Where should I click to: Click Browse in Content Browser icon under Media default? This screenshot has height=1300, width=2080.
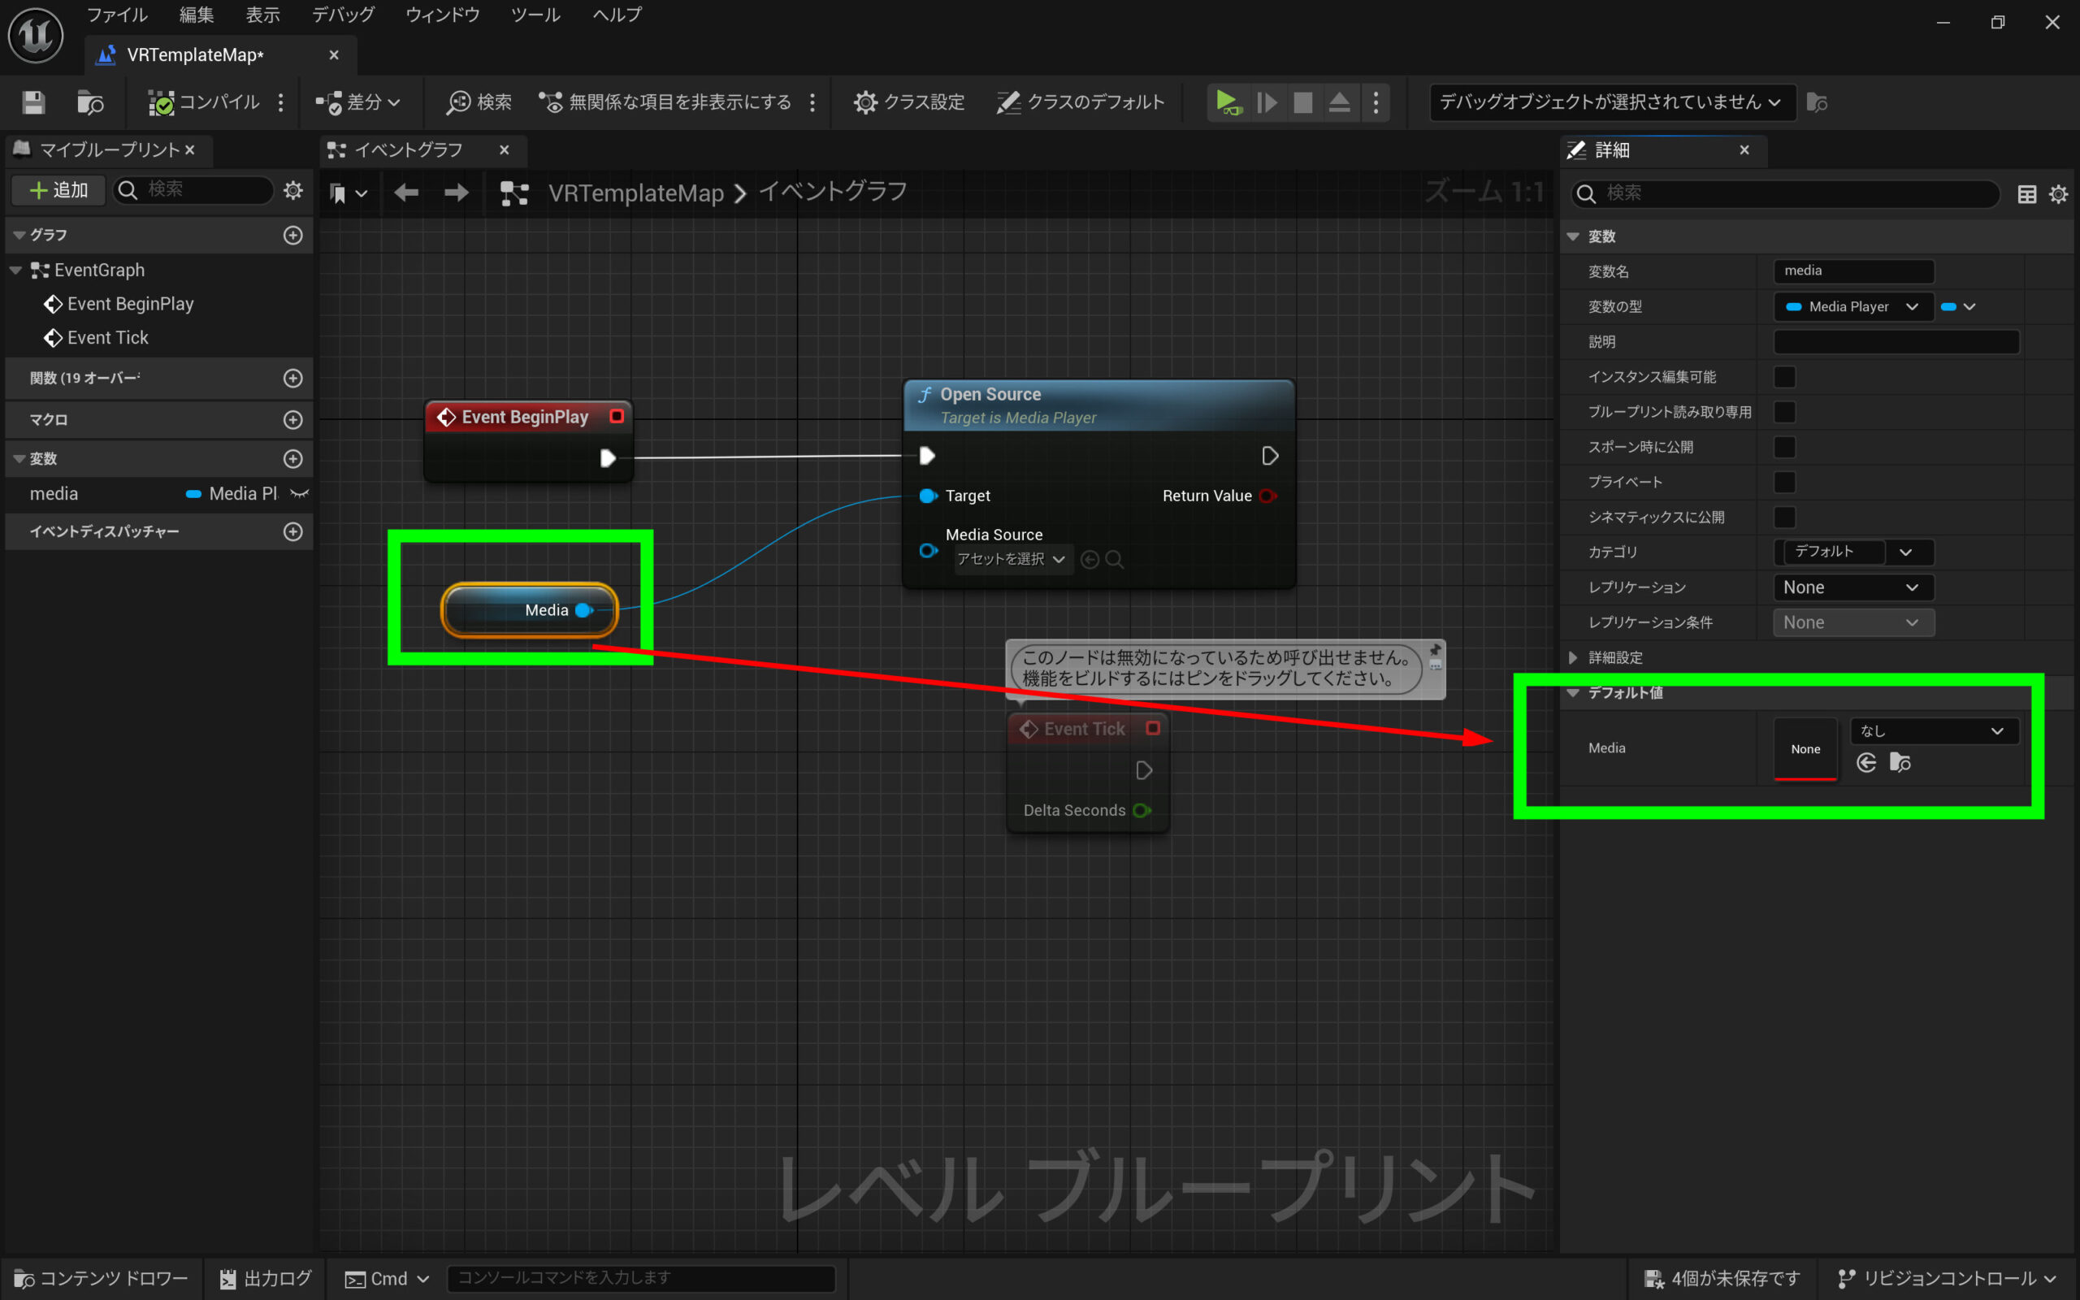coord(1900,763)
